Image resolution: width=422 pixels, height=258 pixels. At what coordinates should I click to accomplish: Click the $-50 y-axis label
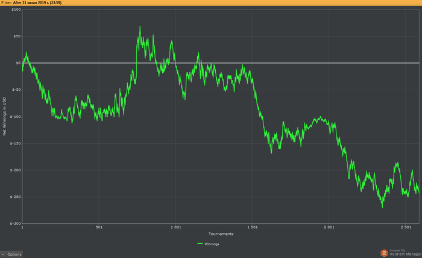point(16,90)
